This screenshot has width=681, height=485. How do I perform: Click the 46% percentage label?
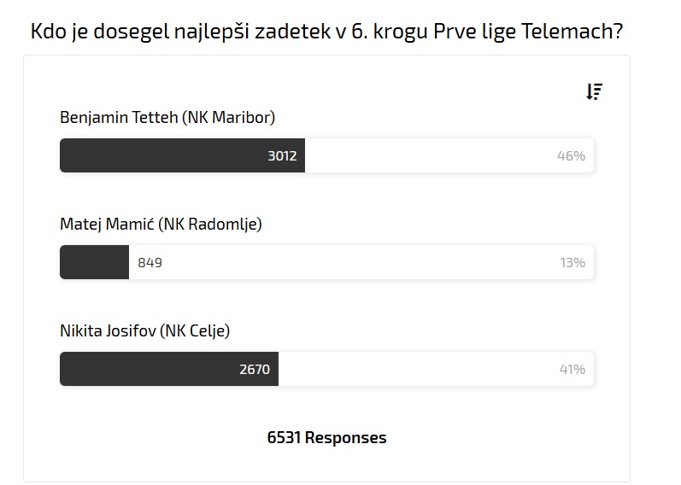coord(571,156)
